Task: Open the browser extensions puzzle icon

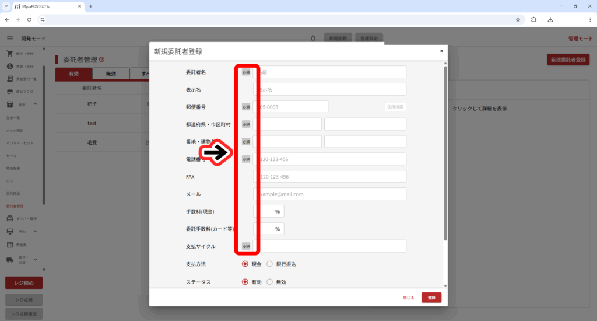Action: (533, 19)
